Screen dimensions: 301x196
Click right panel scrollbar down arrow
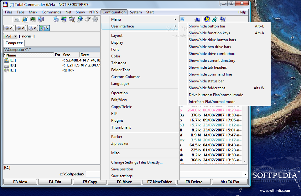(244, 162)
